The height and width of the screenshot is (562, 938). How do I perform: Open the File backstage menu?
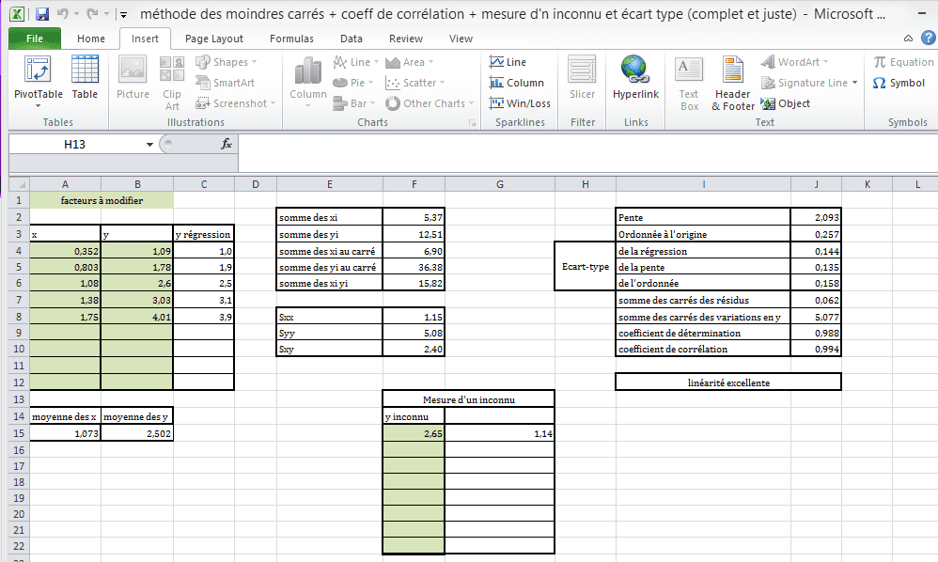[x=35, y=39]
